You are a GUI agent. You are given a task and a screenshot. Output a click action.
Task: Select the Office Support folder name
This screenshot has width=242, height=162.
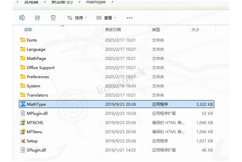(41, 68)
